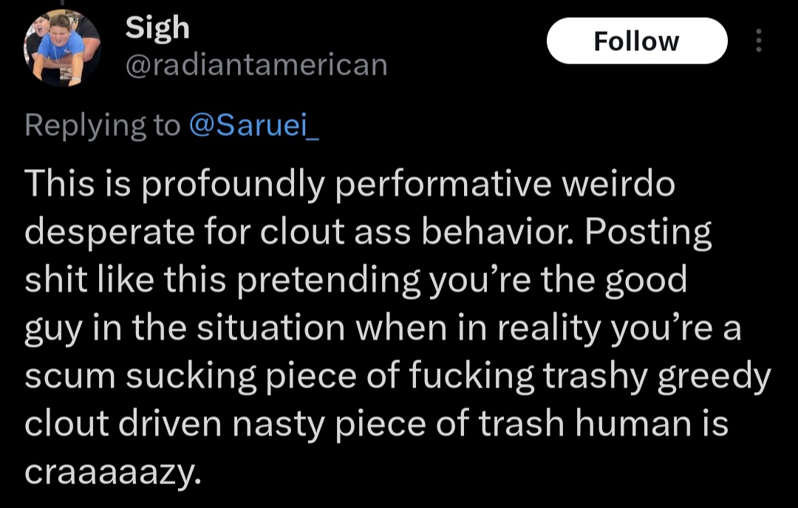The width and height of the screenshot is (798, 508).
Task: Click the Sigh profile avatar picture
Action: click(63, 49)
